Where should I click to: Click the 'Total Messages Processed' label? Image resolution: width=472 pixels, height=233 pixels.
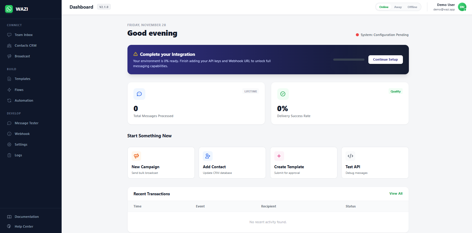click(153, 116)
